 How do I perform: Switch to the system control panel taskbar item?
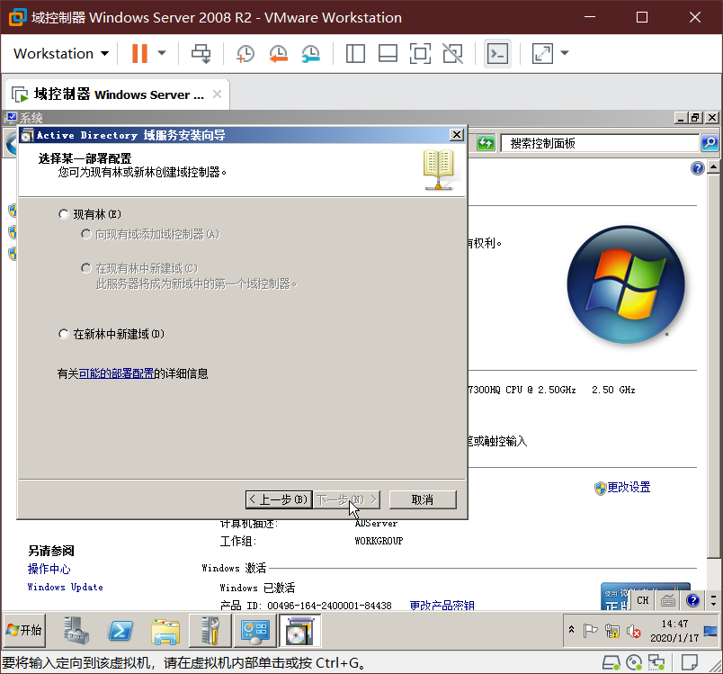255,631
